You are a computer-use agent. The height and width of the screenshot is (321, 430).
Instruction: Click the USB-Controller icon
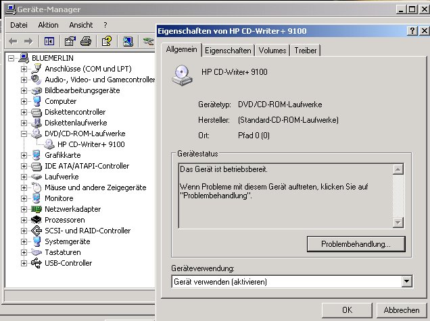coord(37,263)
